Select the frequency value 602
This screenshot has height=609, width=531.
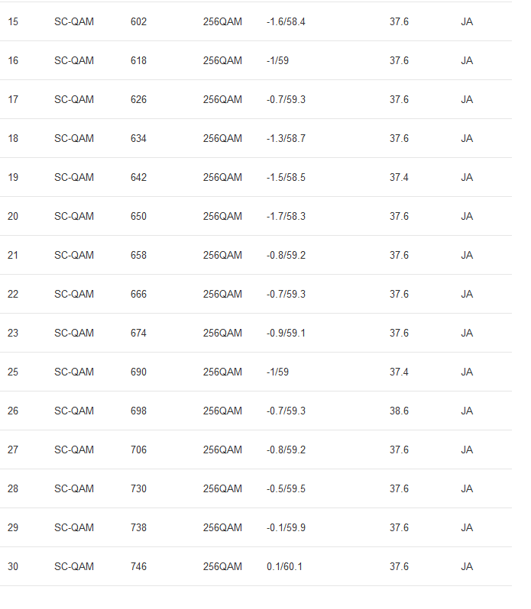(138, 22)
